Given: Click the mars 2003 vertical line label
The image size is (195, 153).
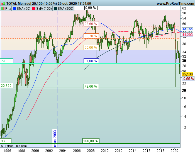Looking at the screenshot, I should pyautogui.click(x=55, y=138).
